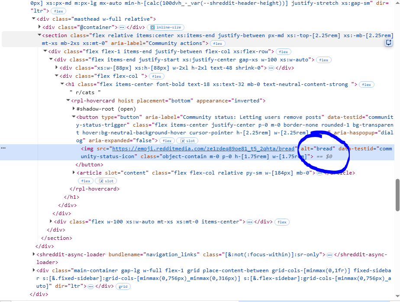Collapse the masthead w-full relative div
This screenshot has height=302, width=400.
tap(33, 19)
